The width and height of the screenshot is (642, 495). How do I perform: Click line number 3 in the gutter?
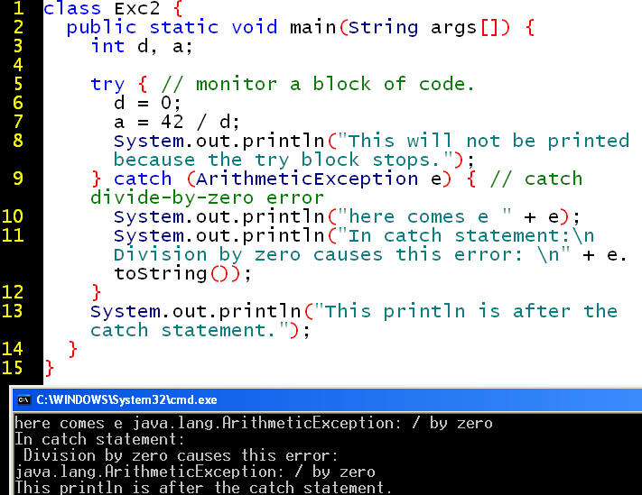coord(18,46)
